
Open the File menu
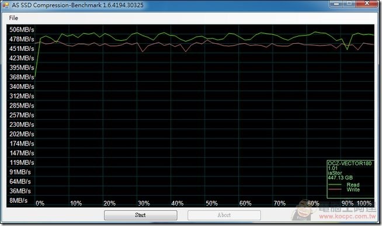click(13, 18)
